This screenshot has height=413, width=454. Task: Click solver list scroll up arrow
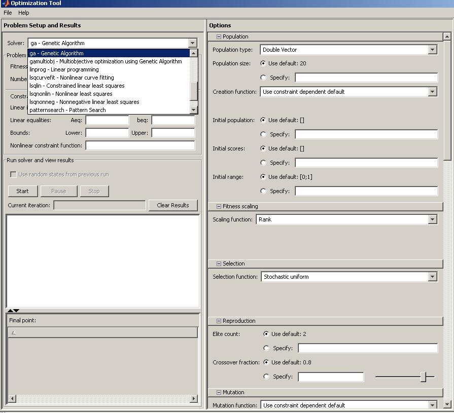coord(193,53)
